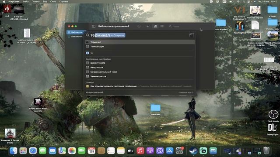
Task: Open System Settings from the Dock
Action: point(179,151)
